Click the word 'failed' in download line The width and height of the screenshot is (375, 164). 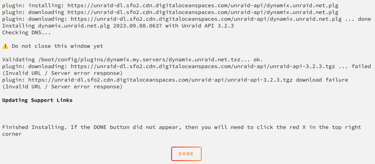click(361, 66)
